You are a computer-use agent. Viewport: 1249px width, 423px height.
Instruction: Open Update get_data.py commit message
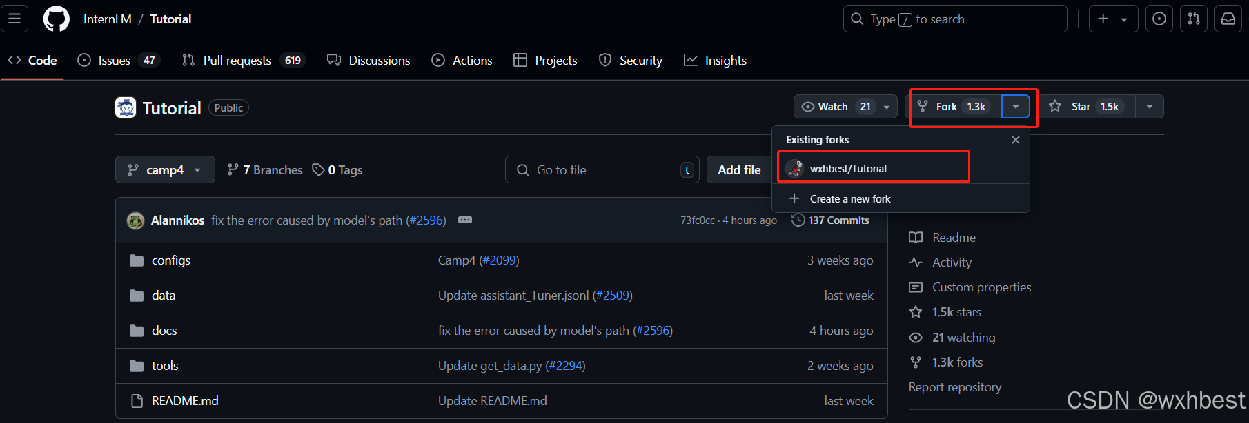point(512,366)
